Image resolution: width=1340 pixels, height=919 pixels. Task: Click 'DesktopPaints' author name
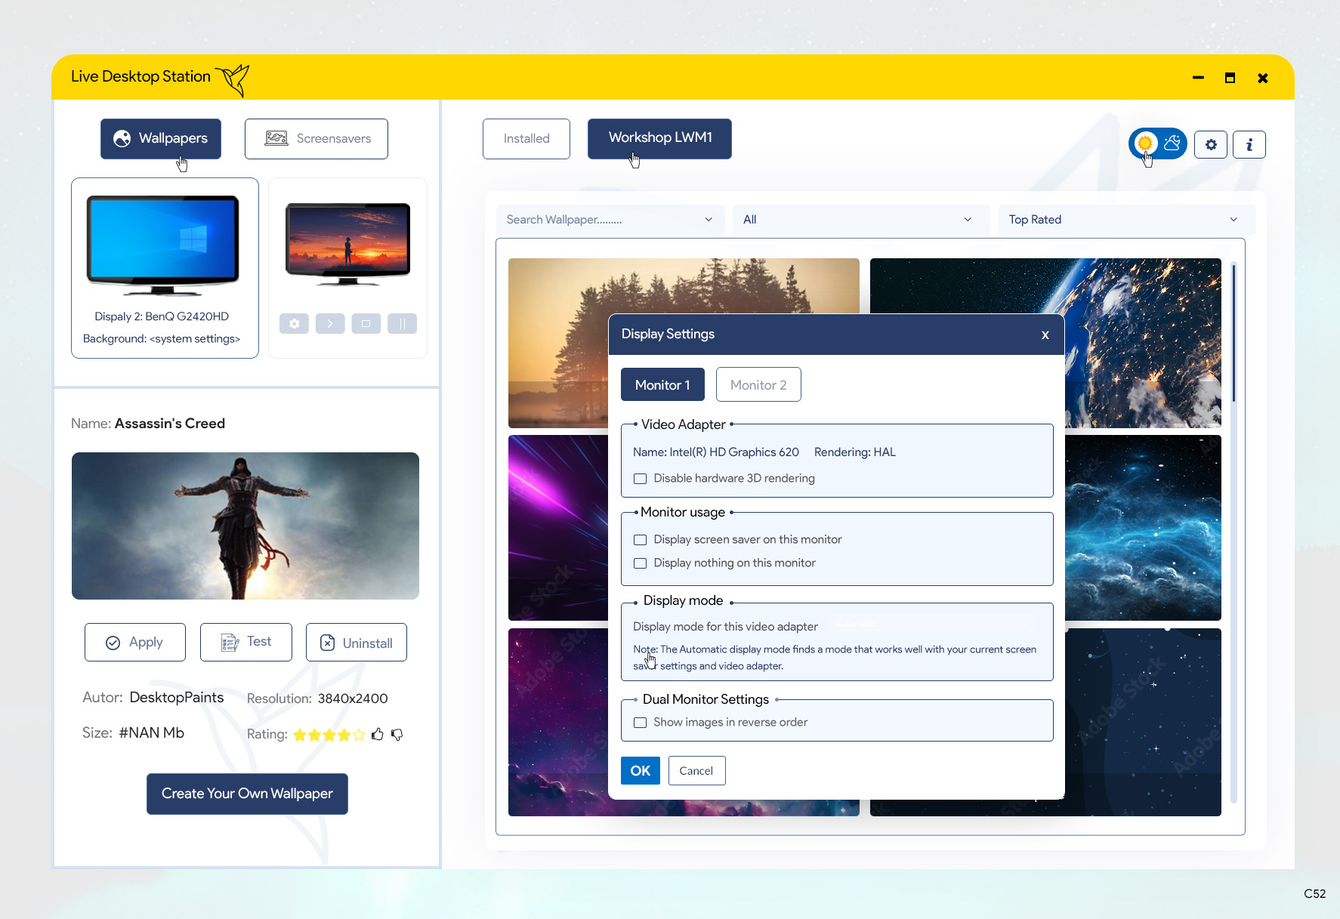click(177, 698)
